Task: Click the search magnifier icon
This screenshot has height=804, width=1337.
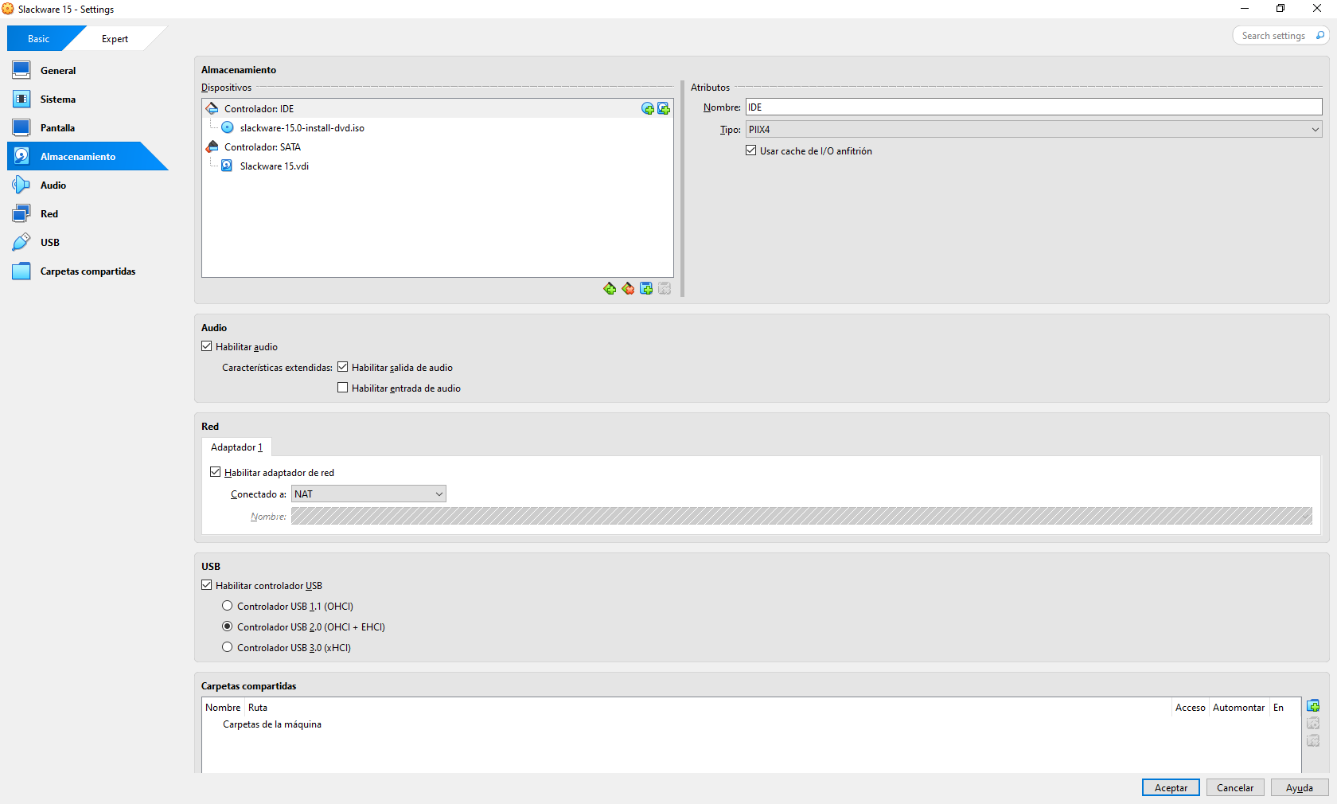Action: point(1320,35)
